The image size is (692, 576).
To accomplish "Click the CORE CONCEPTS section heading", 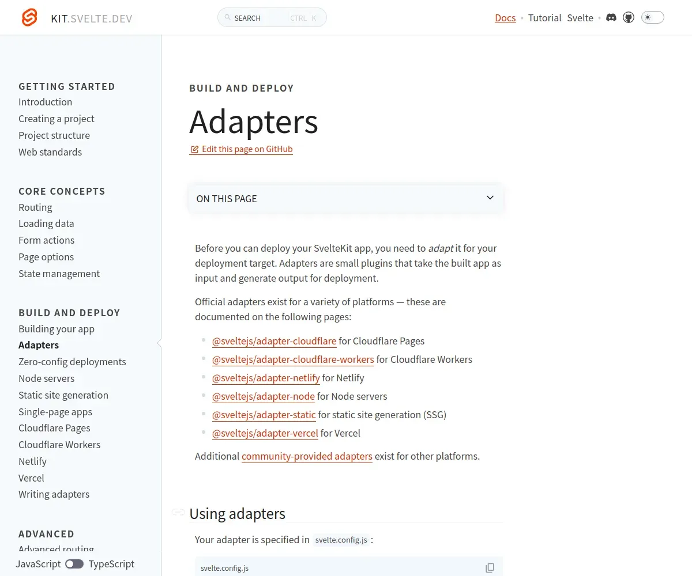I will pyautogui.click(x=62, y=191).
